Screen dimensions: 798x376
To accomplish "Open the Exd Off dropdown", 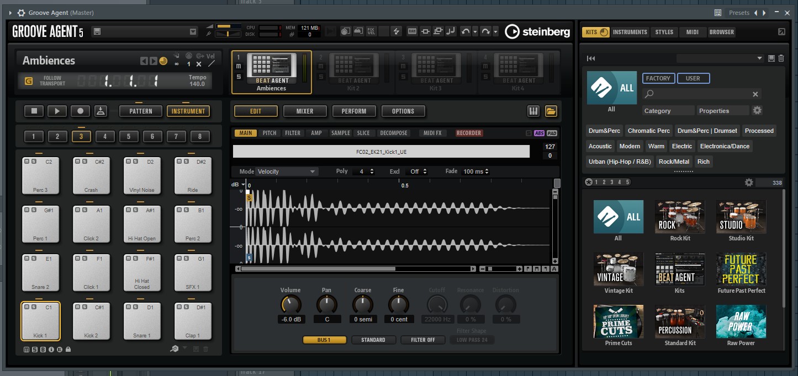I will pyautogui.click(x=418, y=171).
